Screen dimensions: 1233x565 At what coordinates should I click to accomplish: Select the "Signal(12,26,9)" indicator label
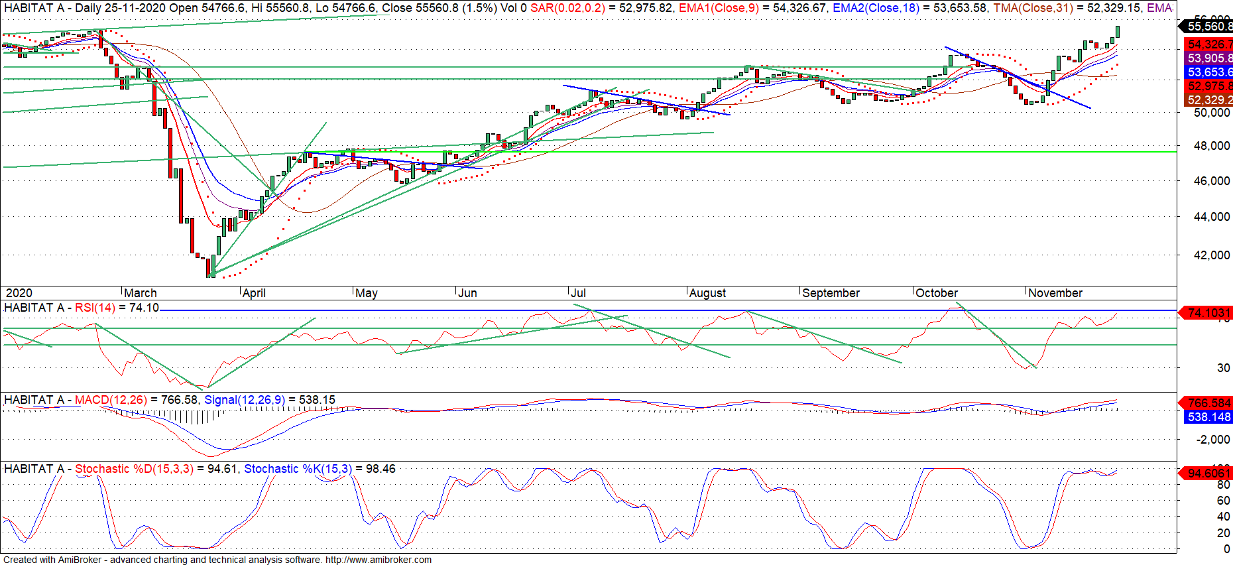pos(245,400)
